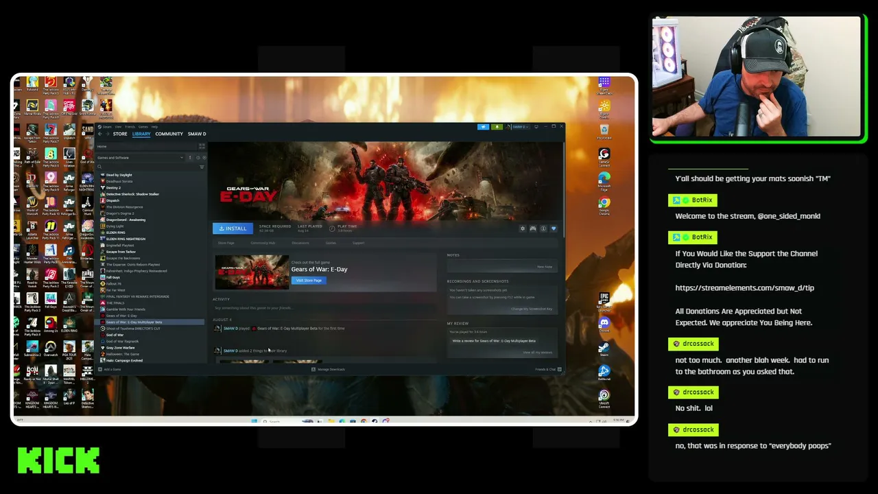Open the SMAW D profile tab

197,134
